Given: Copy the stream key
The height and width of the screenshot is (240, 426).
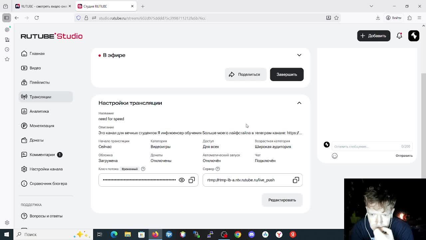Looking at the screenshot, I should coord(192,180).
